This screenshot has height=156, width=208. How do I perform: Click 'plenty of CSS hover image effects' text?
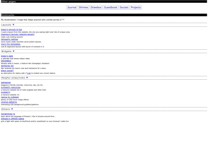[x=15, y=100]
